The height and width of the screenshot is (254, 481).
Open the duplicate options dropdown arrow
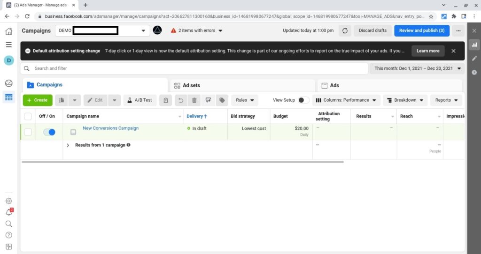click(75, 100)
